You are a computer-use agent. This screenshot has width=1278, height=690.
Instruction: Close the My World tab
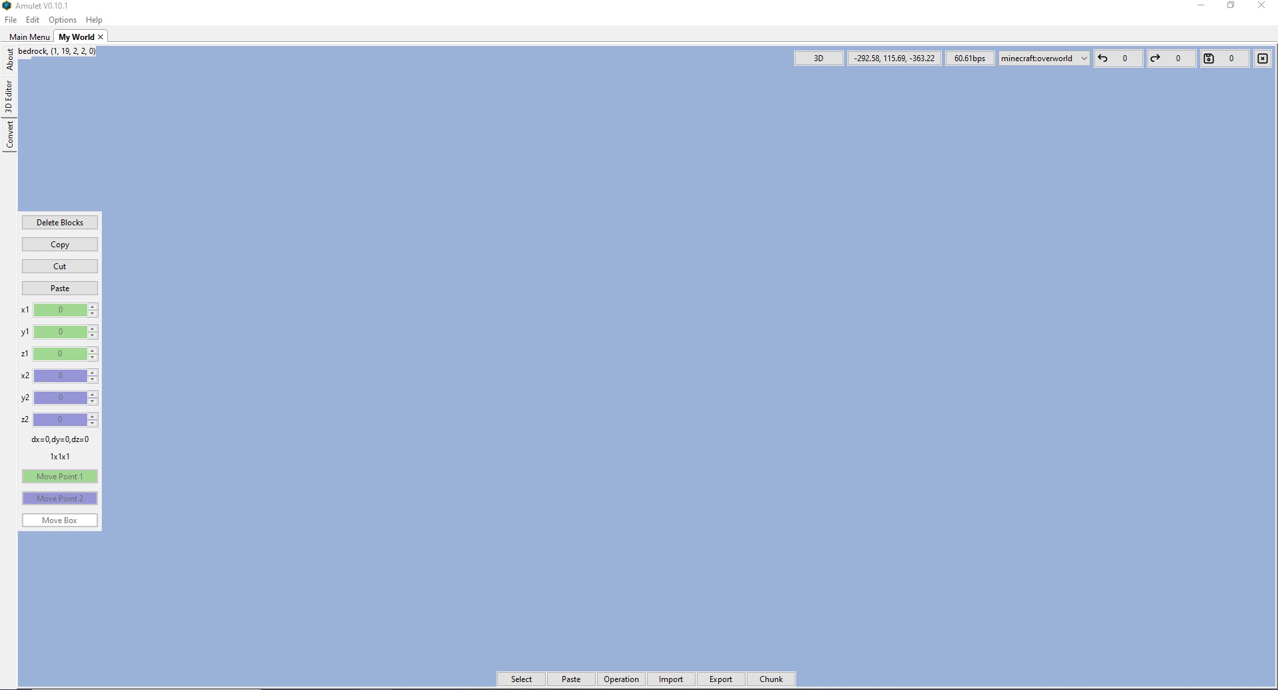point(101,37)
